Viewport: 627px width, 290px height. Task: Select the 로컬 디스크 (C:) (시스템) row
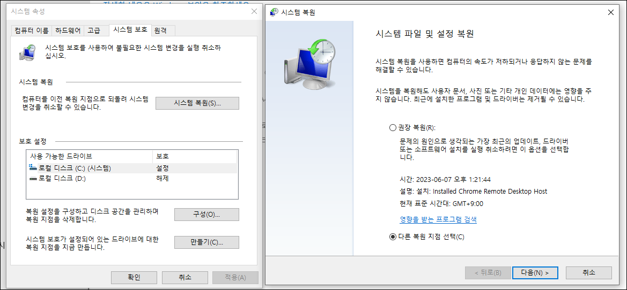point(132,168)
